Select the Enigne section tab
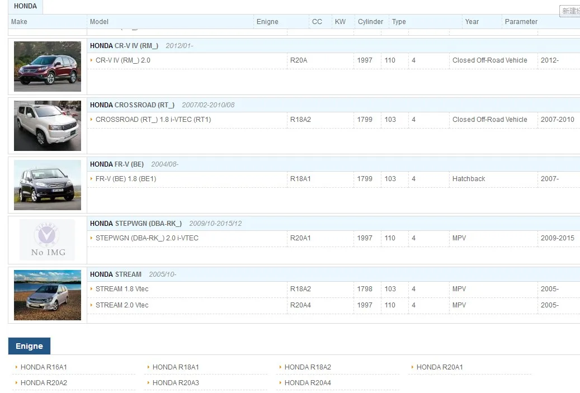Image resolution: width=580 pixels, height=393 pixels. [29, 346]
